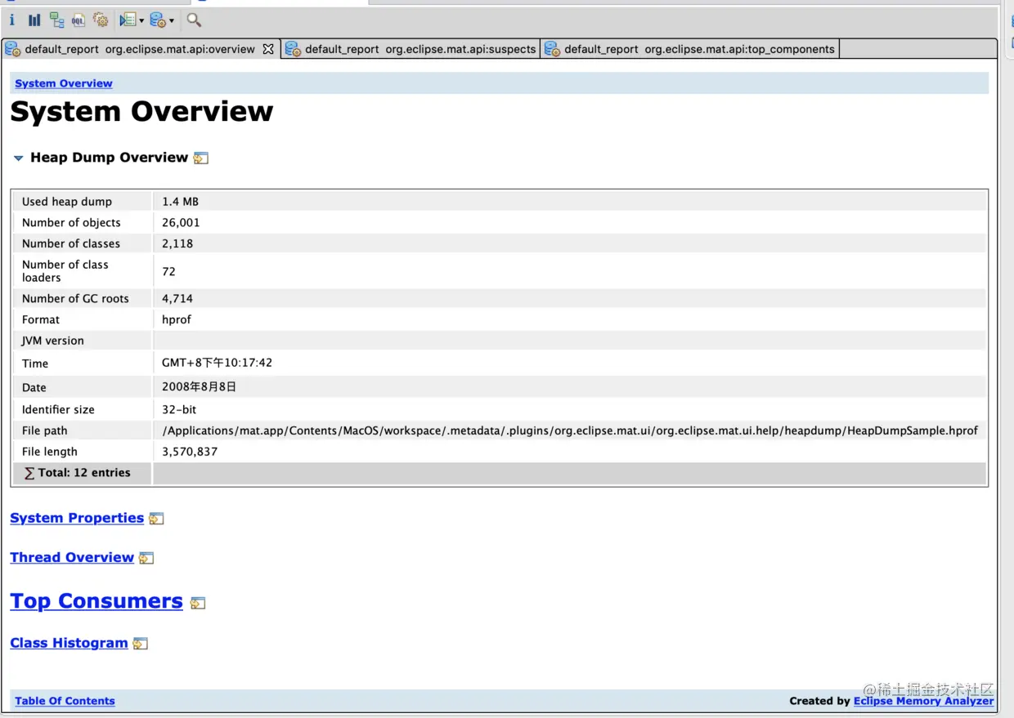1014x718 pixels.
Task: Open the Dominator Tree tool
Action: coord(56,20)
